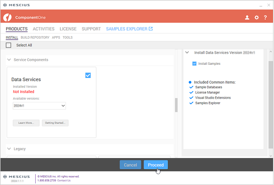This screenshot has height=185, width=274.
Task: Open the user account icon
Action: (247, 18)
